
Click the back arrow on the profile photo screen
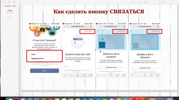(x=98, y=31)
